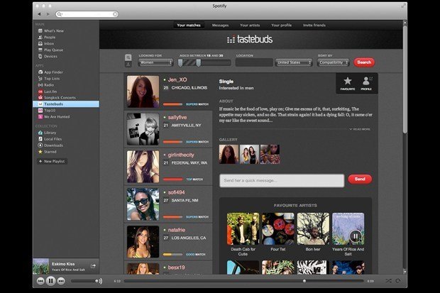Toggle shuffle mode

(388, 281)
